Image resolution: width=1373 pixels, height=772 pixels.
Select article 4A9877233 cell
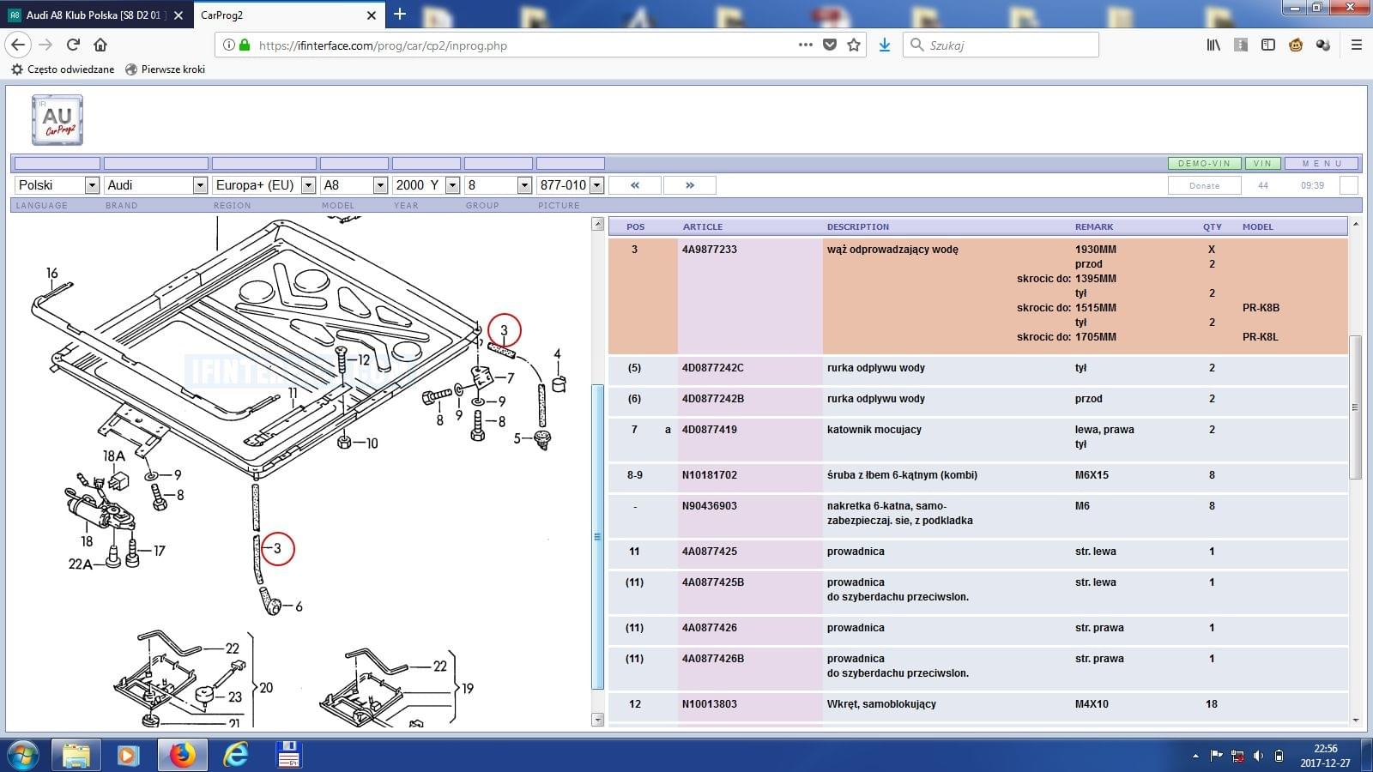click(x=749, y=296)
